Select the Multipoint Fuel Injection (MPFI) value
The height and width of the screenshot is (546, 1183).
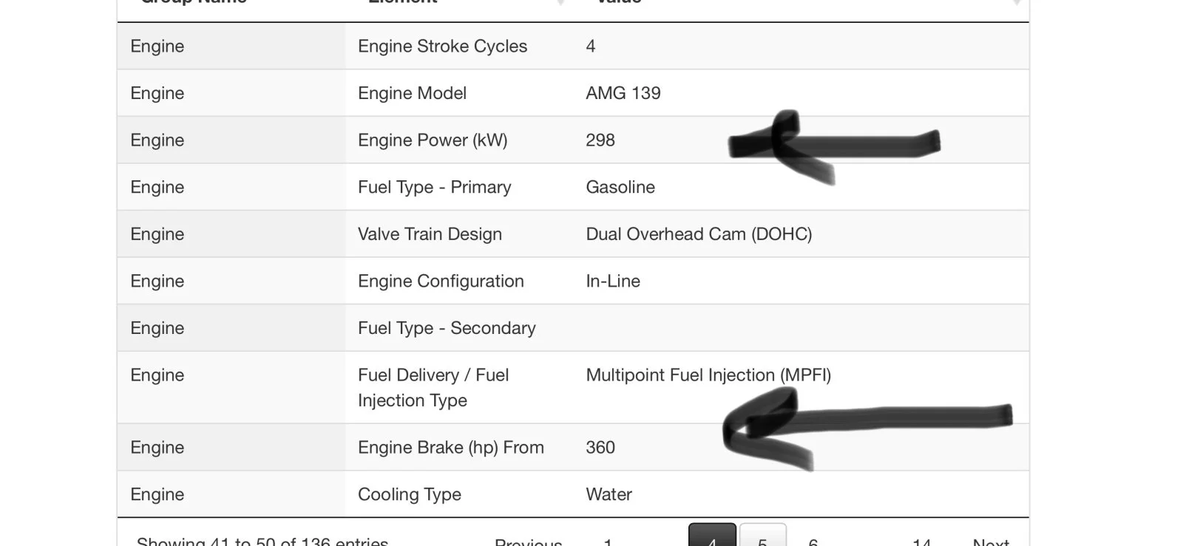(x=708, y=375)
